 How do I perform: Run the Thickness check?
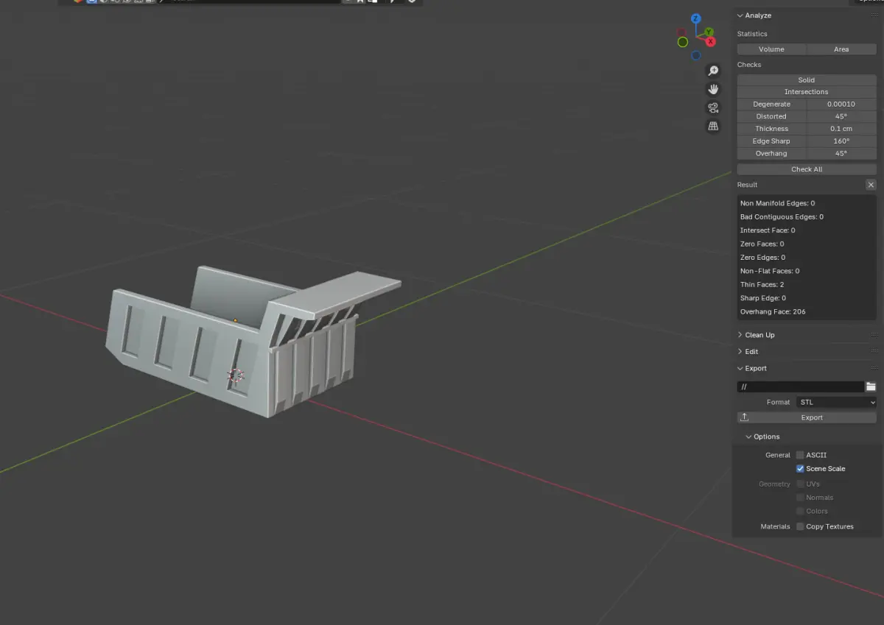771,129
